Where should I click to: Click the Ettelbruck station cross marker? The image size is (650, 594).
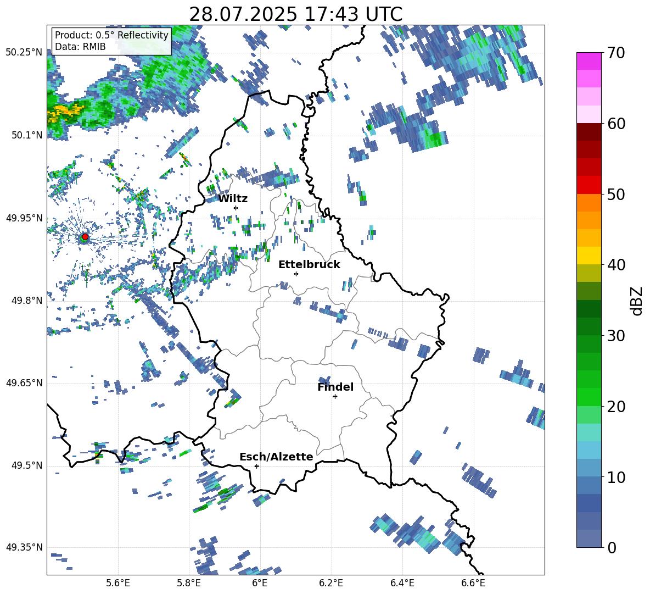(x=296, y=274)
